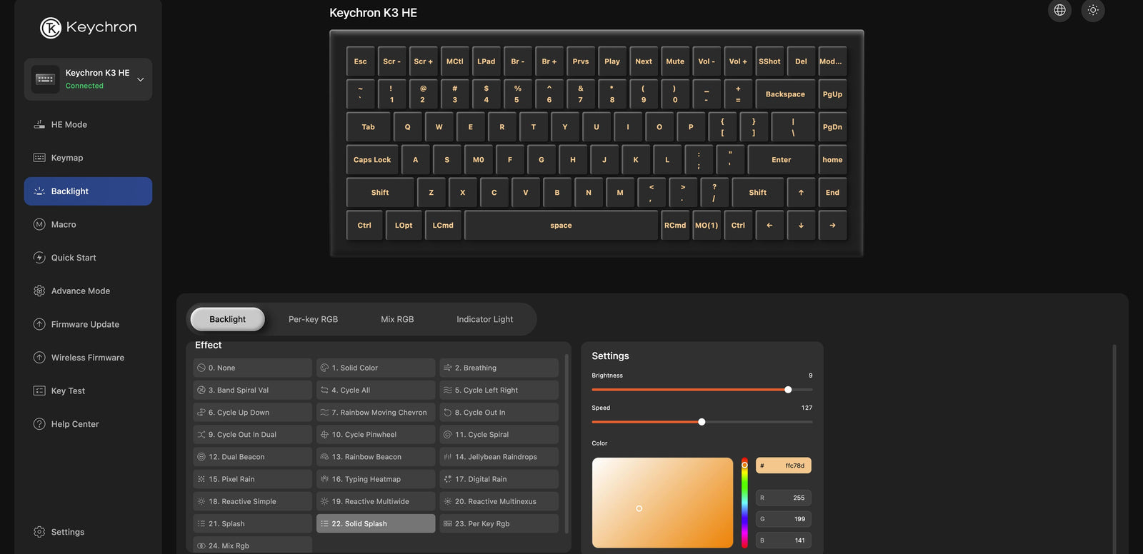Click the SShot key on keyboard preview
1143x554 pixels.
coord(769,61)
